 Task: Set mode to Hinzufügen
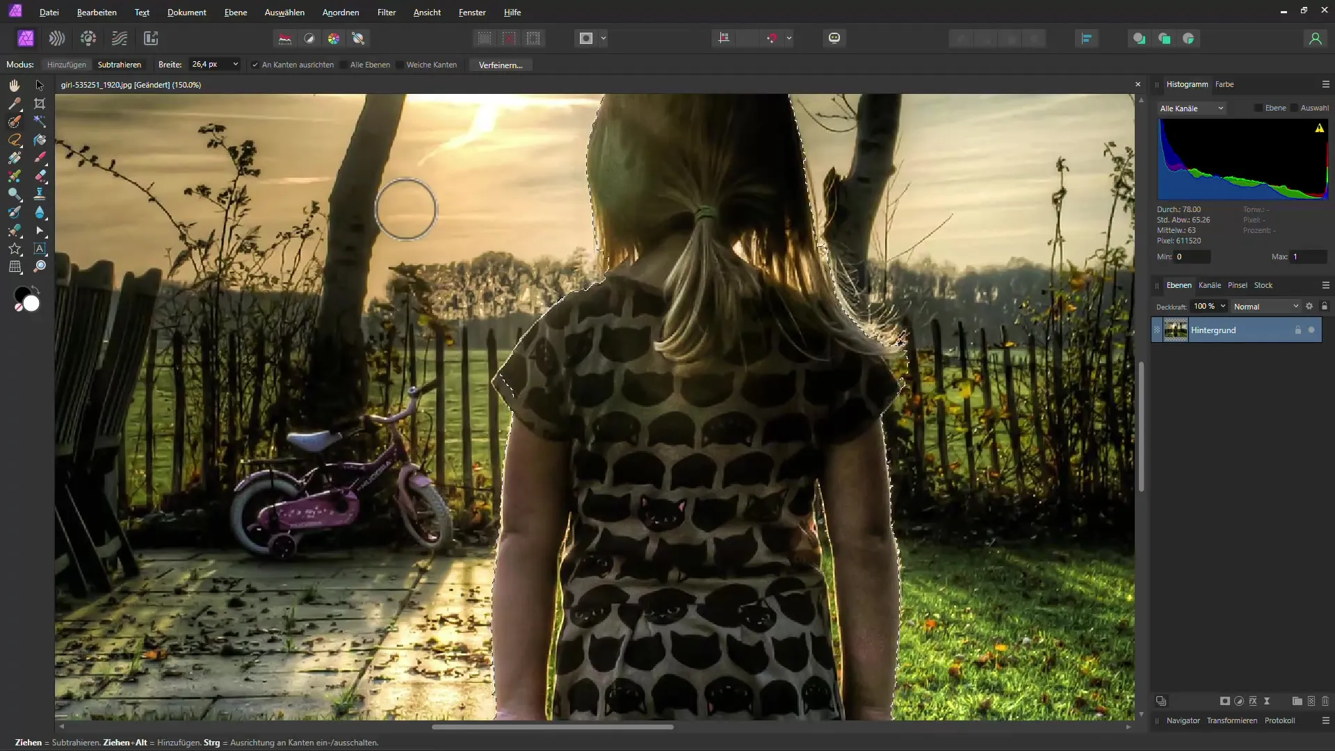(x=67, y=65)
